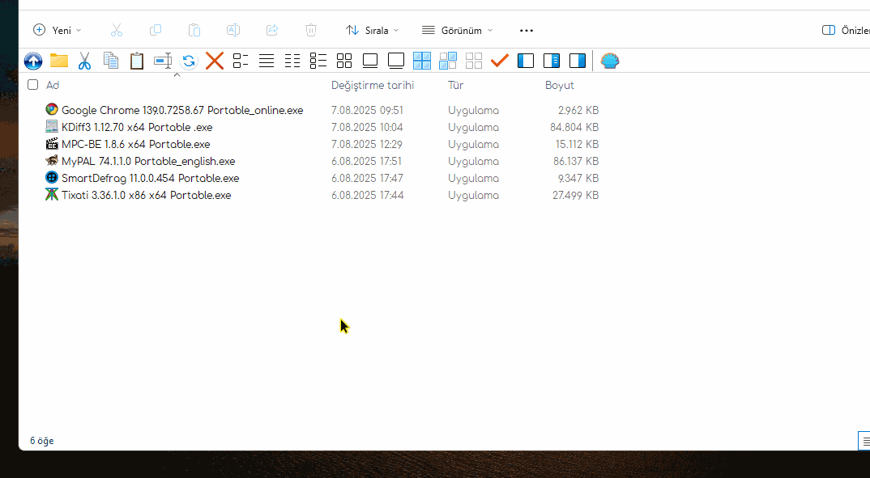This screenshot has height=478, width=870.
Task: Select Tixati 3.36.1.0 x86 x64 Portable.exe
Action: click(x=146, y=196)
